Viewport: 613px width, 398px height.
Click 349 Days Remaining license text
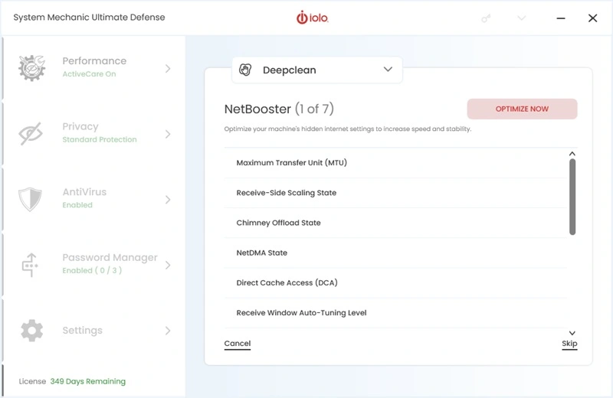pyautogui.click(x=87, y=381)
